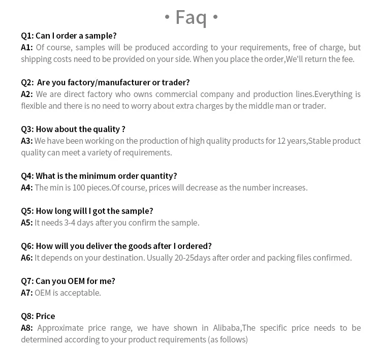Image resolution: width=381 pixels, height=346 pixels.
Task: Click the A6 answer about 20-25 days delivery
Action: click(x=193, y=258)
